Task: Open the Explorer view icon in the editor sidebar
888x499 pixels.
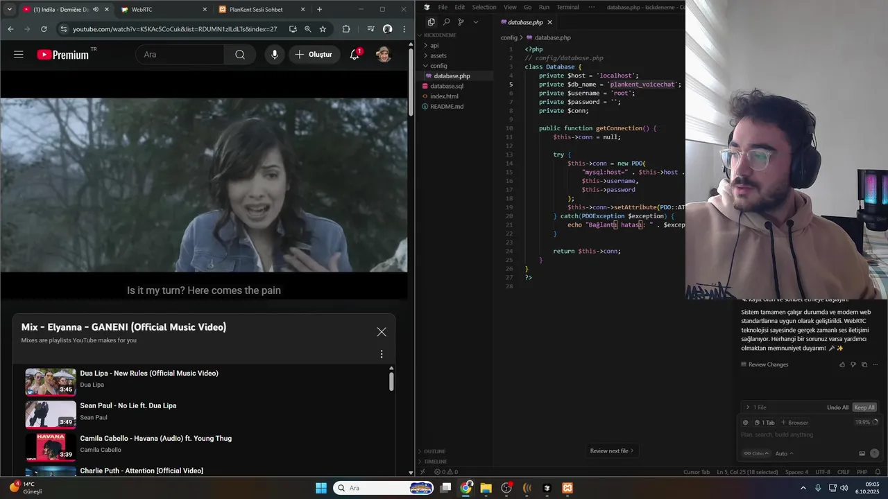Action: [431, 22]
